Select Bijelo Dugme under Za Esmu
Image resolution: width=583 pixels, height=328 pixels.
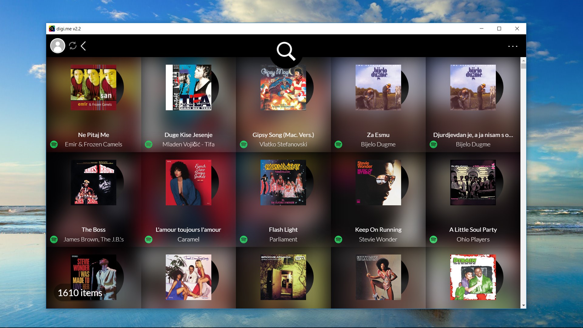pos(378,144)
